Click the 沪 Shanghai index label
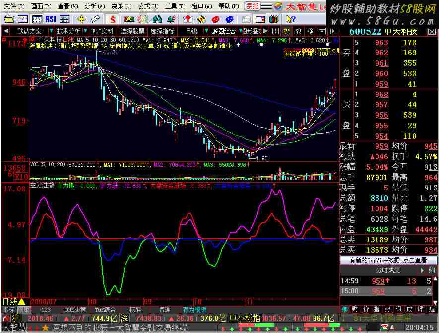The width and height of the screenshot is (439, 333). pos(16,318)
